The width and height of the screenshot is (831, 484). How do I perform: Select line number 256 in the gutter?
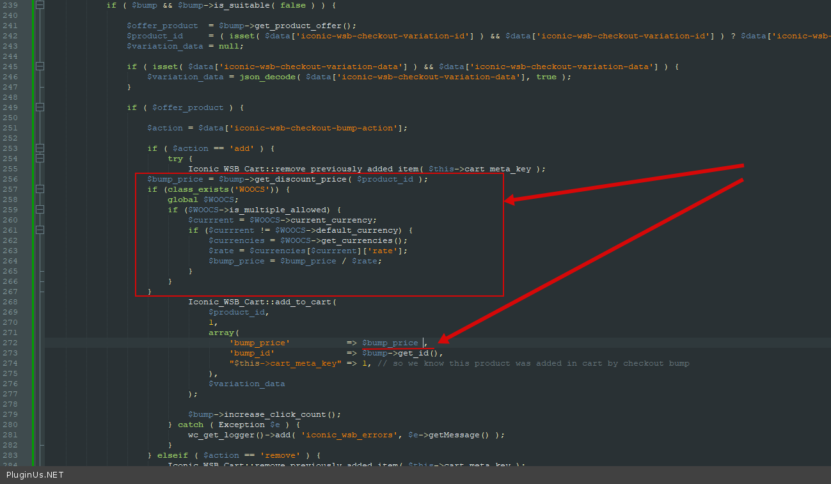point(10,179)
